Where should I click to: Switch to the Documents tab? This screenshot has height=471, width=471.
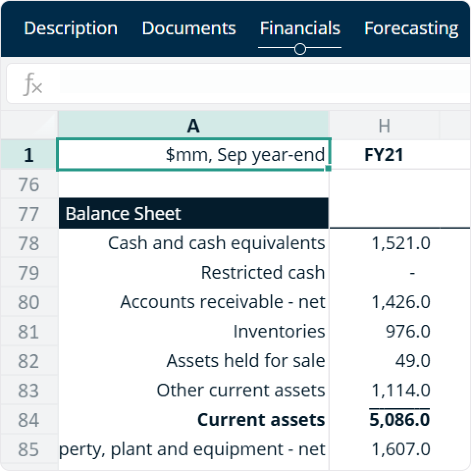(189, 28)
